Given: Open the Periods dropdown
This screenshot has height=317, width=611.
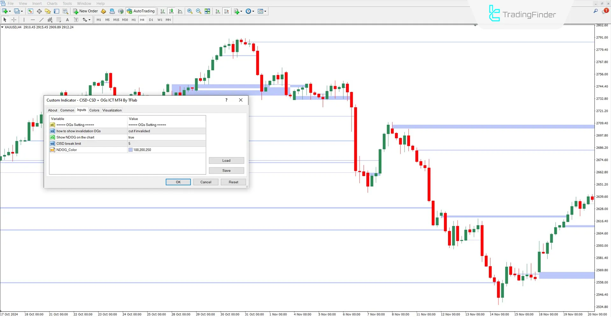Looking at the screenshot, I should [250, 11].
